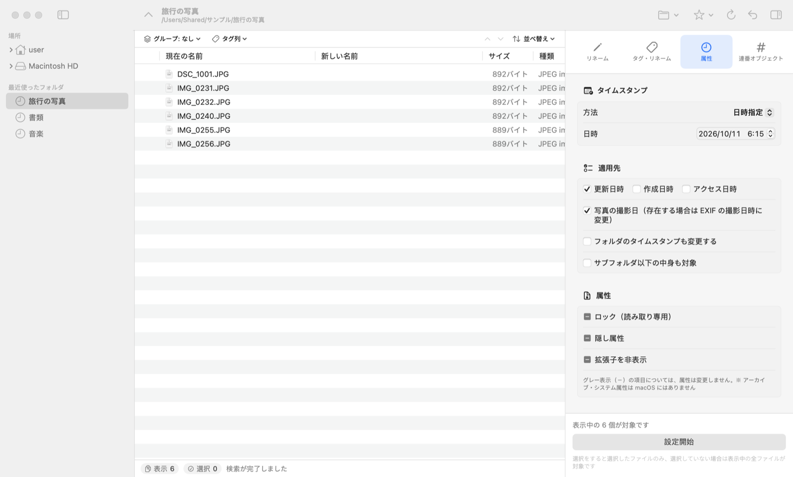Image resolution: width=793 pixels, height=477 pixels.
Task: Select the user home location
Action: point(36,49)
